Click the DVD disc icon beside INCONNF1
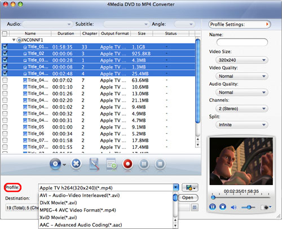282x229 pixels. point(19,40)
